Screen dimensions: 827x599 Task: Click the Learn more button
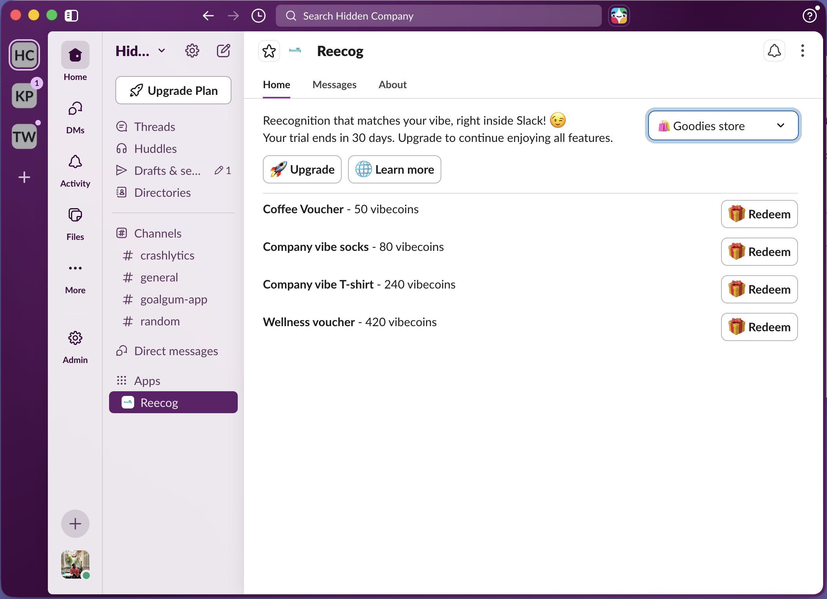click(395, 169)
